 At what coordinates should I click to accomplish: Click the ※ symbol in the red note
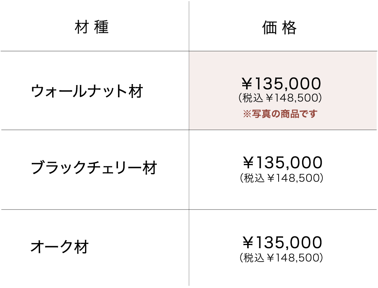tap(247, 114)
